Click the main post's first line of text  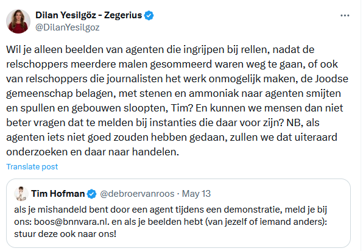[x=160, y=49]
